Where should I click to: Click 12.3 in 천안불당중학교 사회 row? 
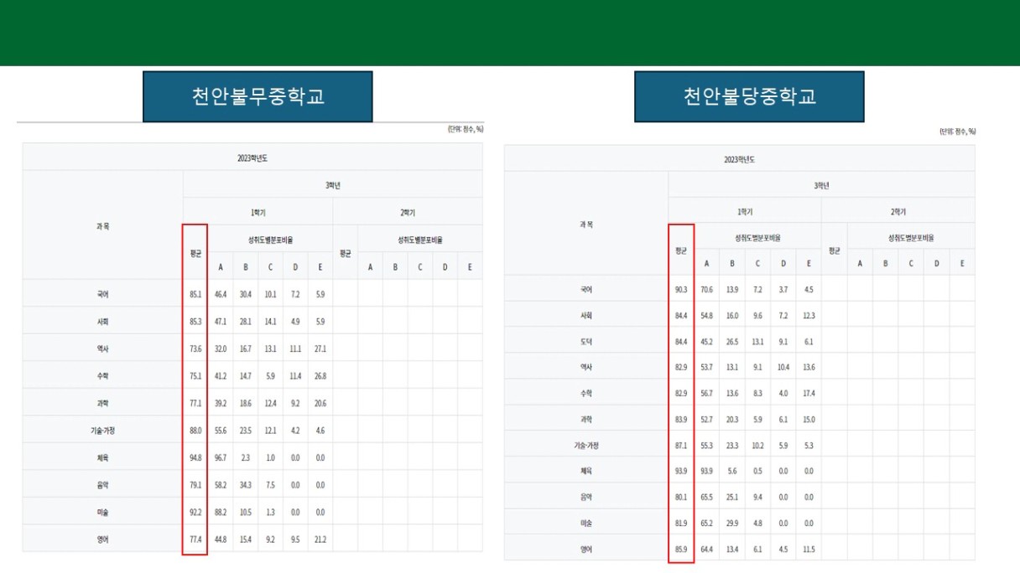tap(809, 316)
